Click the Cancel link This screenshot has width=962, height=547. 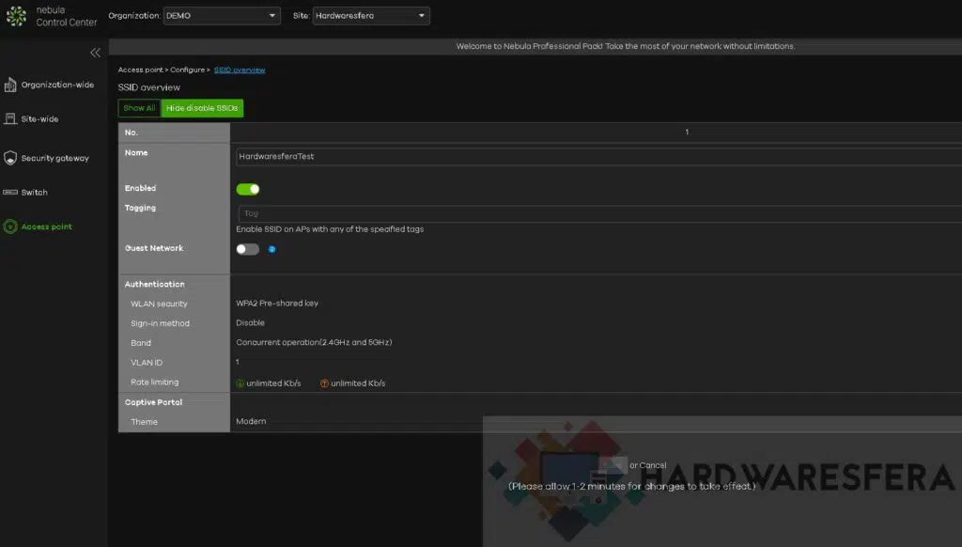tap(652, 465)
